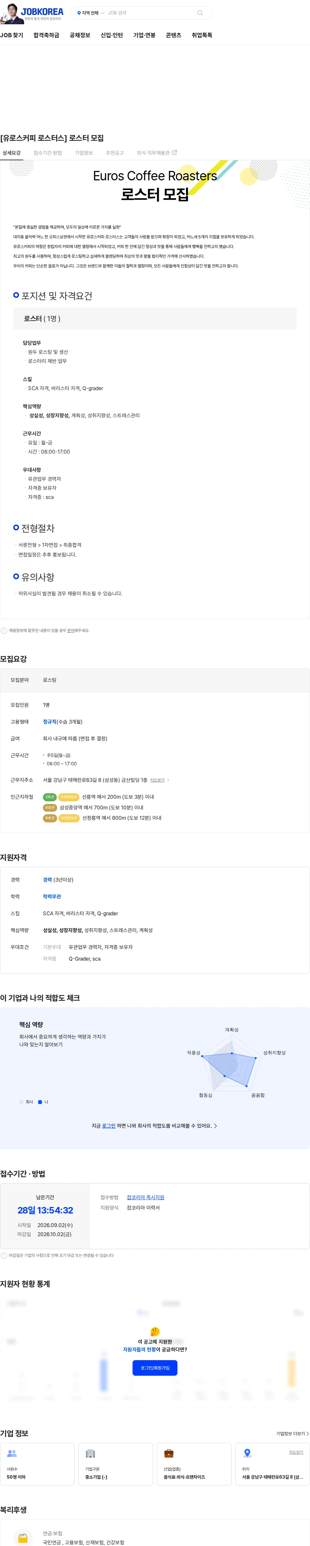Open the 지역 전체 region dropdown
Image resolution: width=310 pixels, height=1546 pixels.
90,13
